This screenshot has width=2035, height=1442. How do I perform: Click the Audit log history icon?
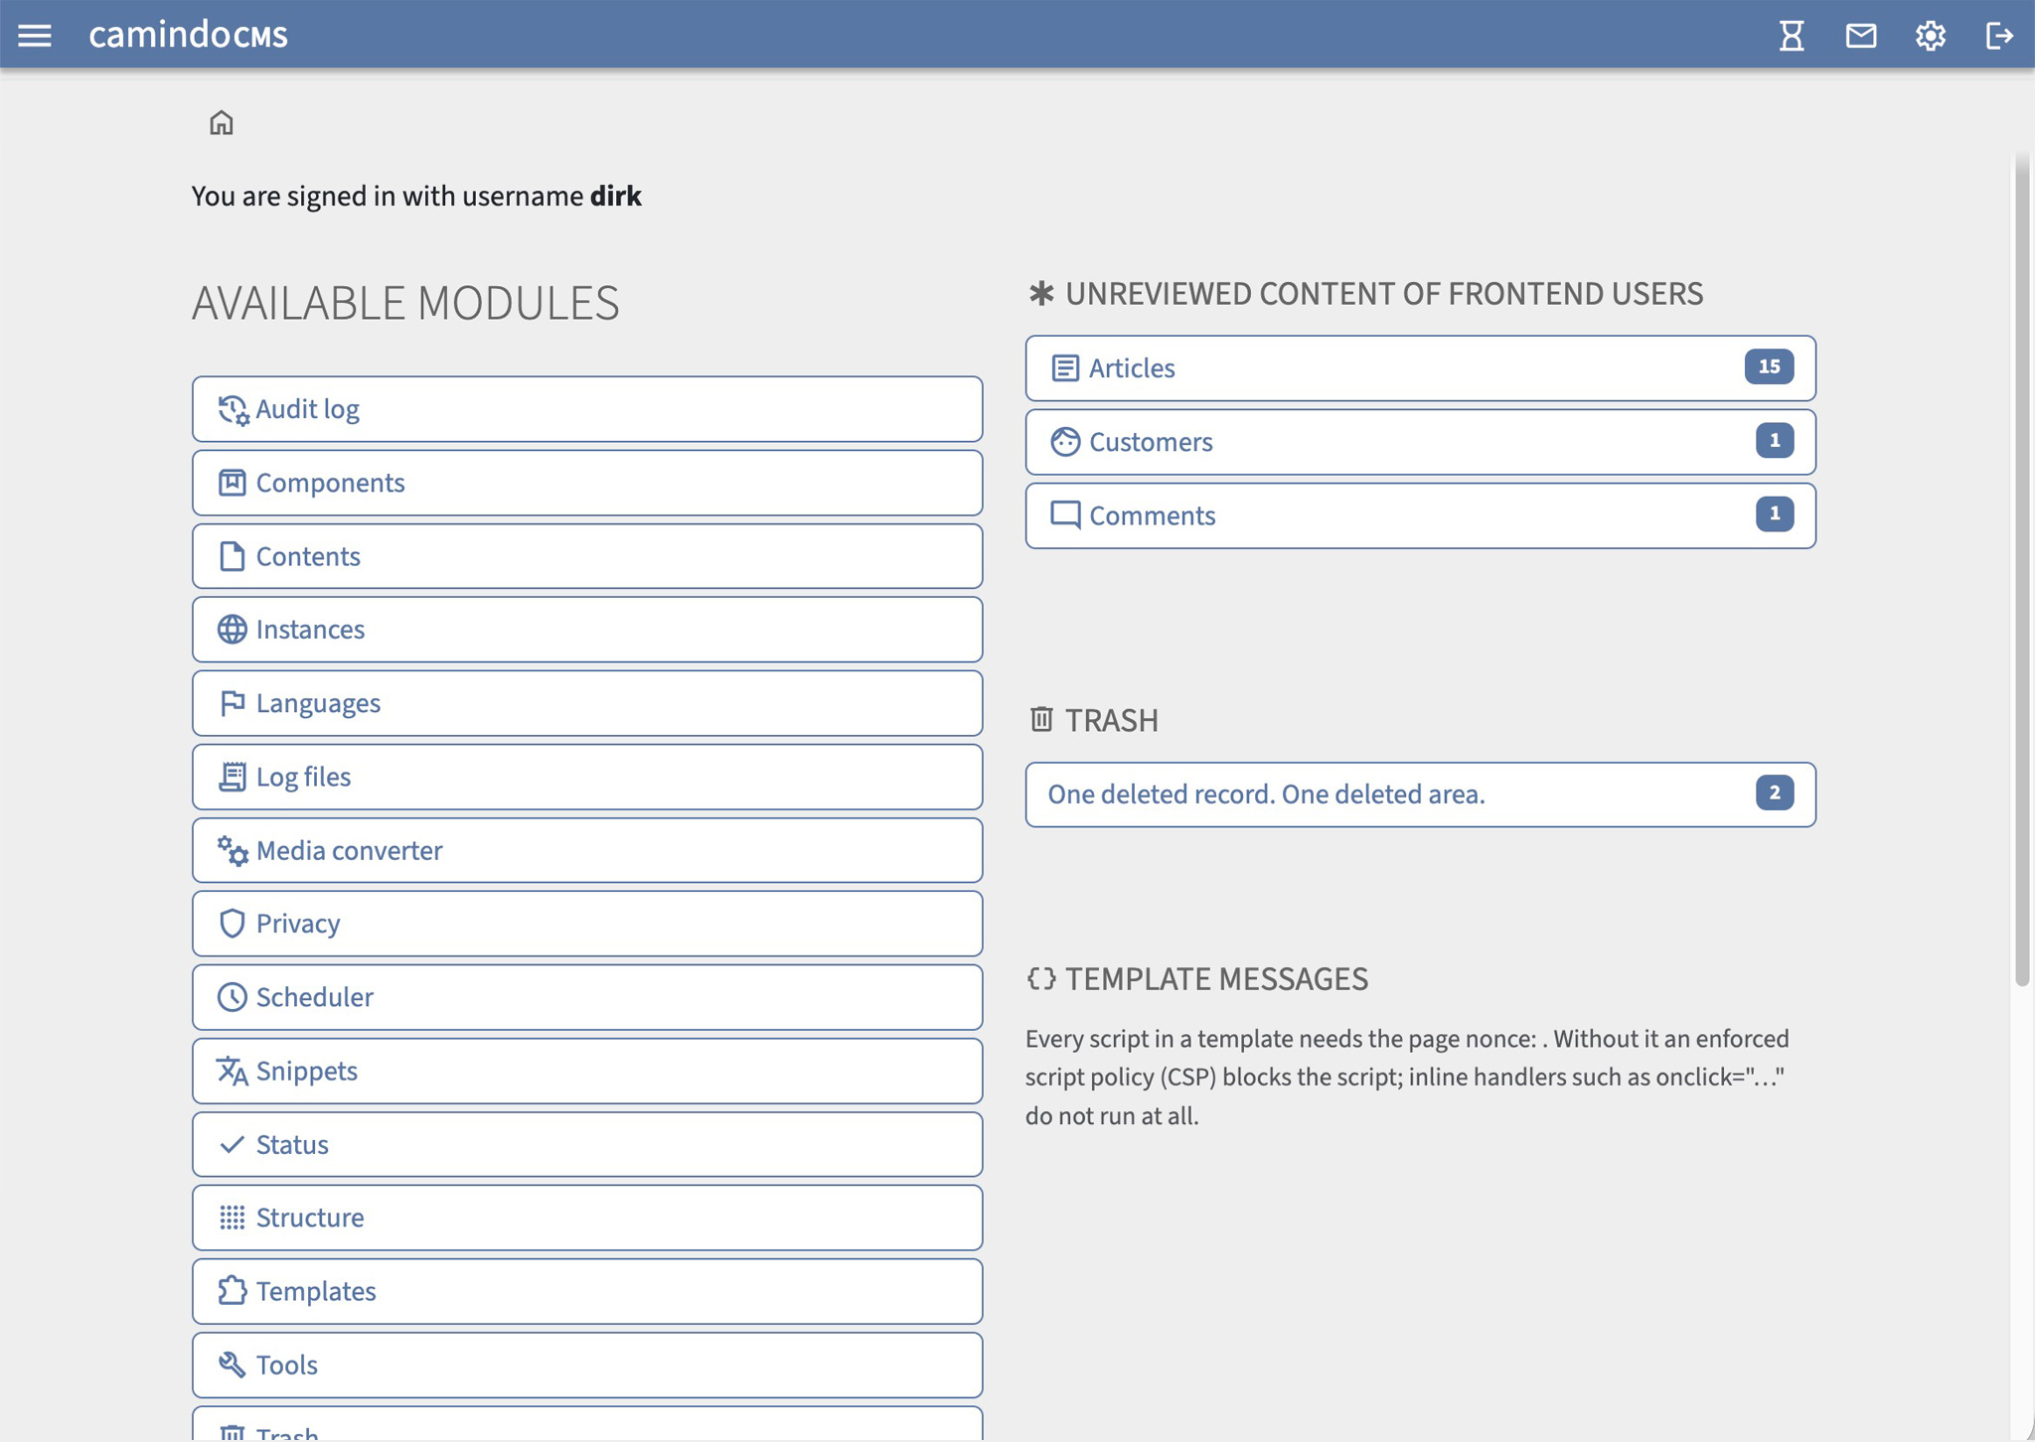tap(233, 409)
